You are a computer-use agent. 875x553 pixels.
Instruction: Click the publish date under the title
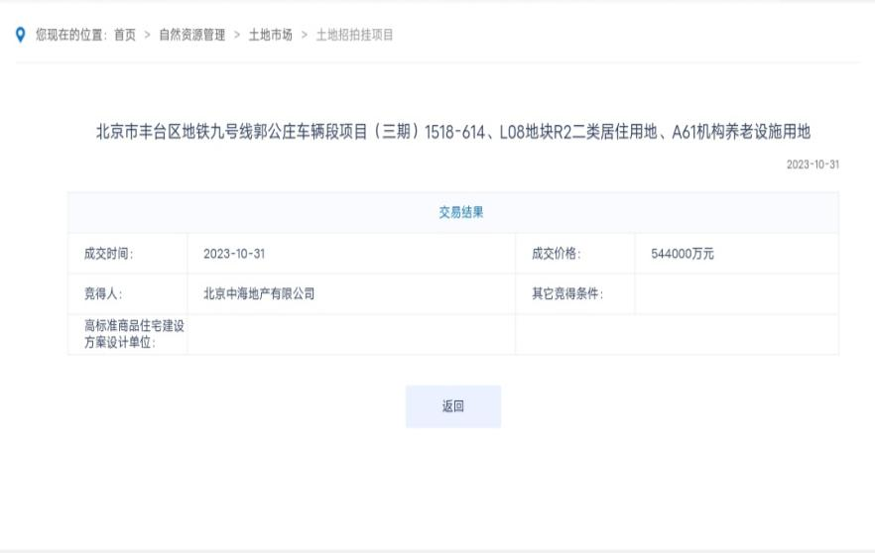pyautogui.click(x=812, y=165)
